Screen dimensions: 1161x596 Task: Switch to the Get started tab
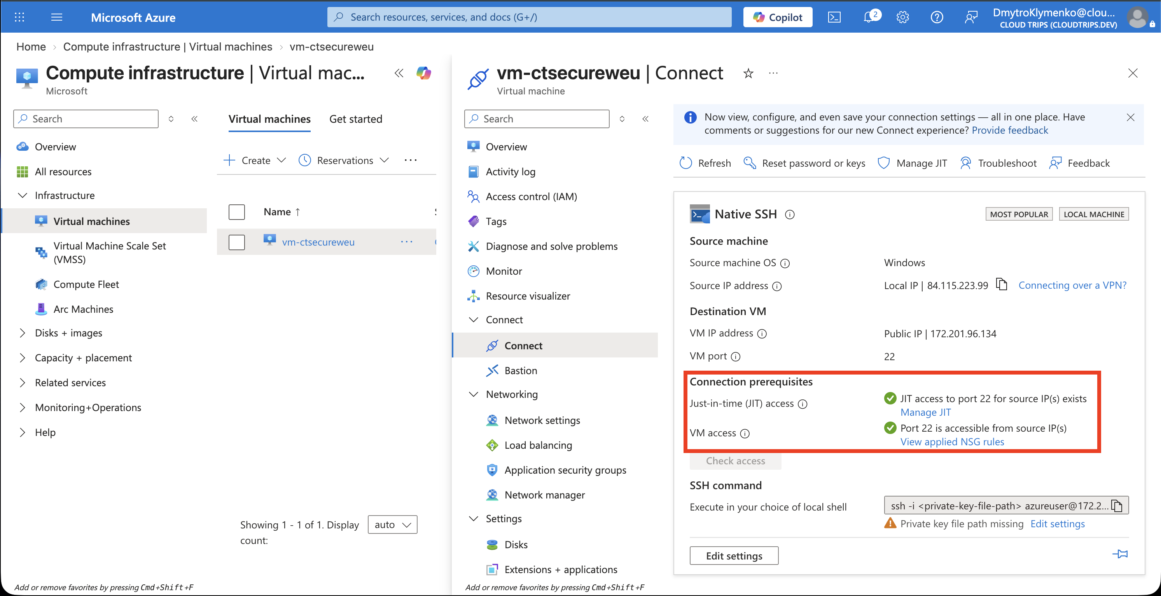click(356, 119)
